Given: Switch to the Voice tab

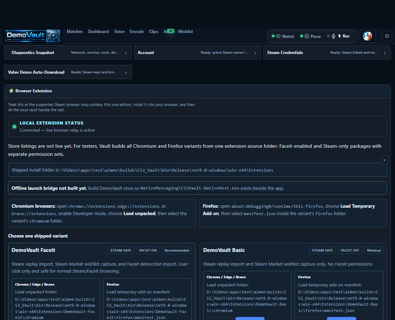Looking at the screenshot, I should coord(119,32).
